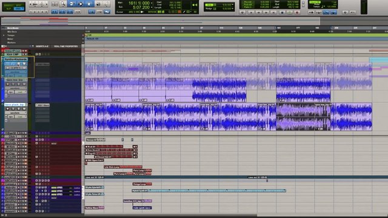The height and width of the screenshot is (218, 388).
Task: Select the Zoomer magnifier tool
Action: [x=63, y=4]
